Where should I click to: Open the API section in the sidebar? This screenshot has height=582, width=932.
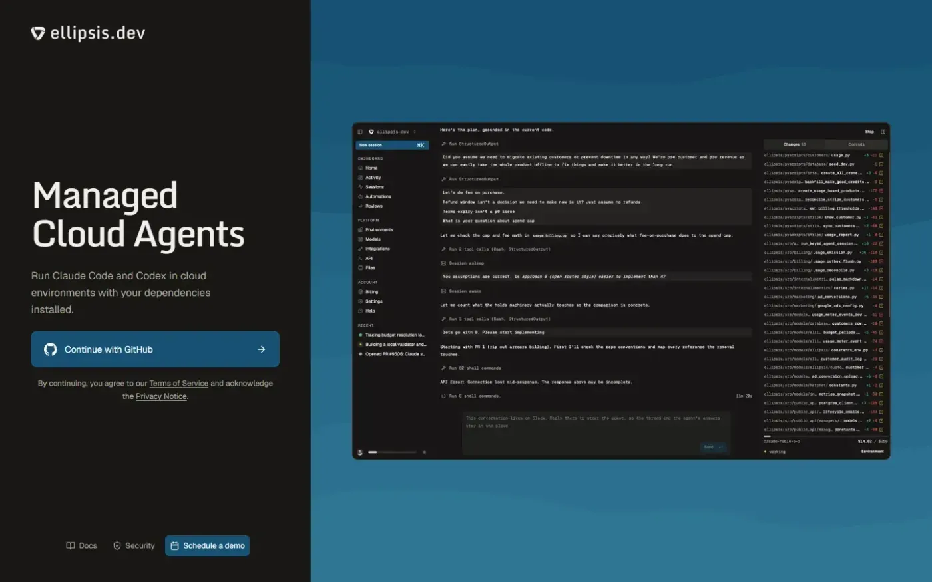pyautogui.click(x=365, y=258)
